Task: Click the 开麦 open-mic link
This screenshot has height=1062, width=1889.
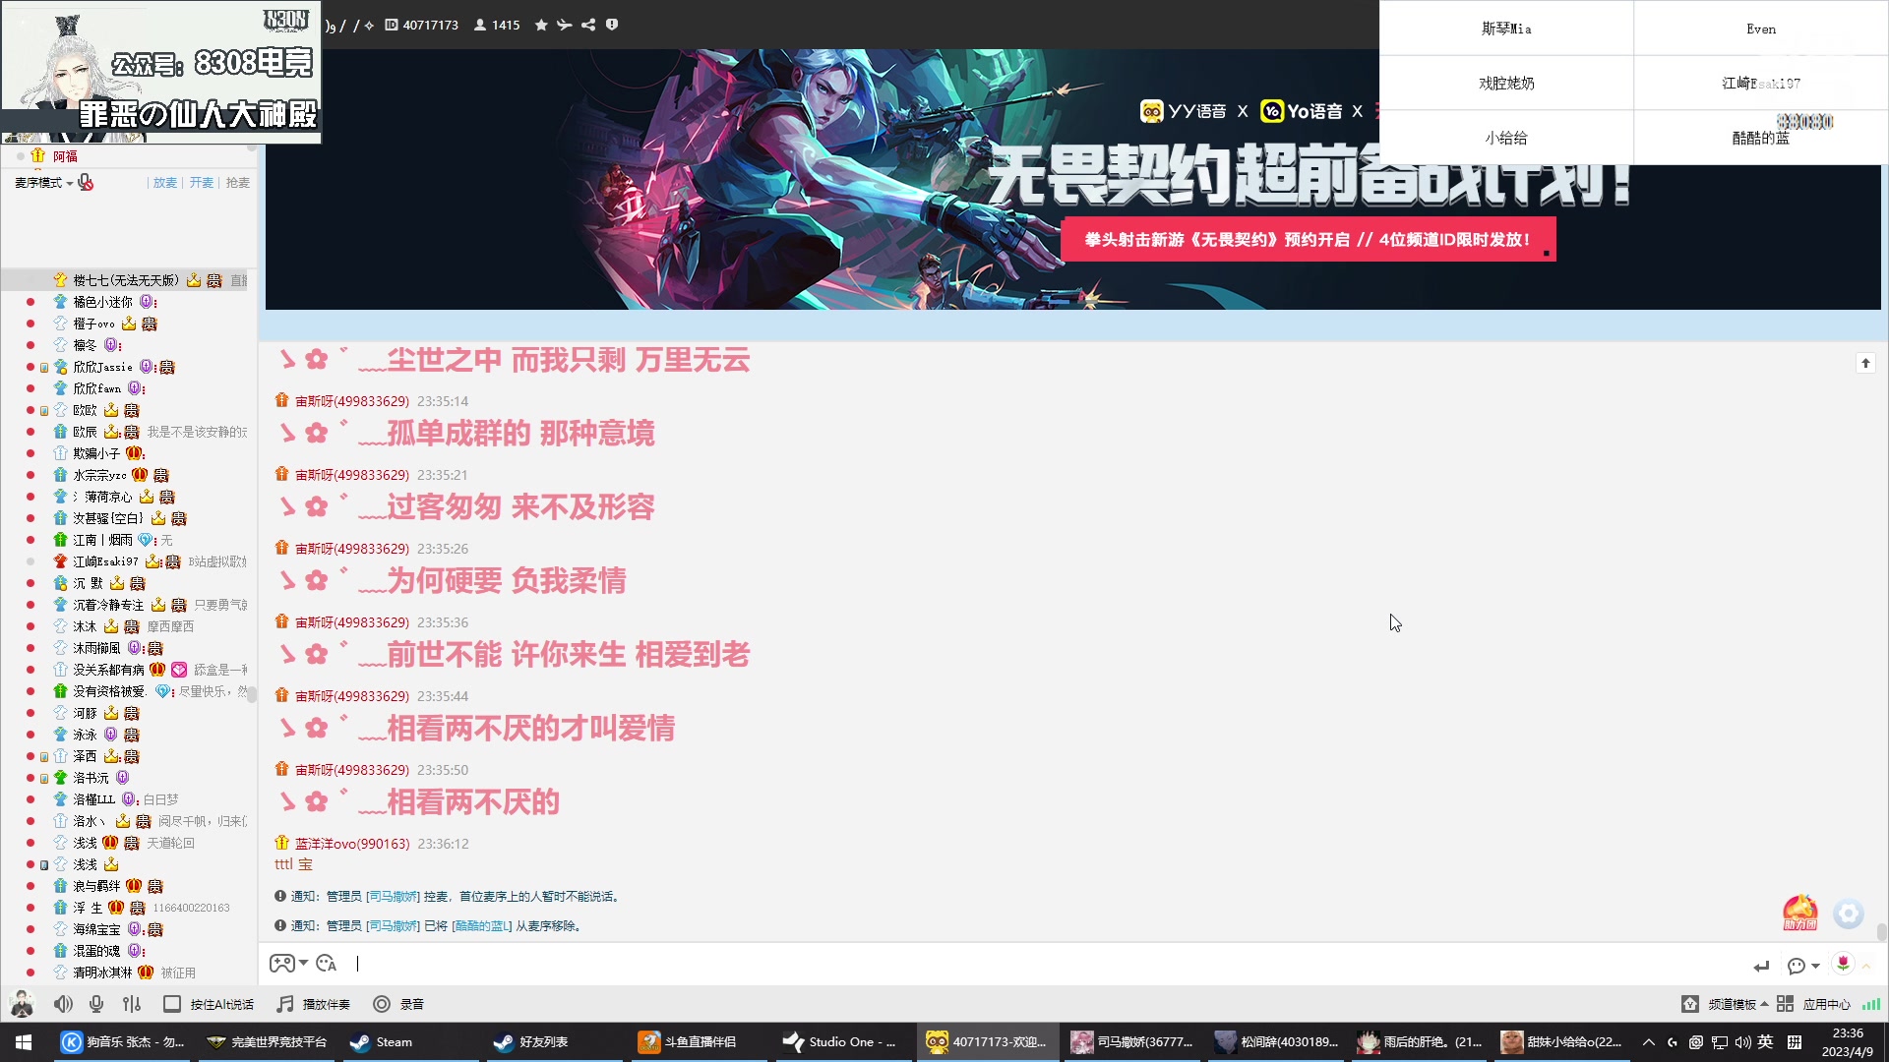Action: (x=201, y=183)
